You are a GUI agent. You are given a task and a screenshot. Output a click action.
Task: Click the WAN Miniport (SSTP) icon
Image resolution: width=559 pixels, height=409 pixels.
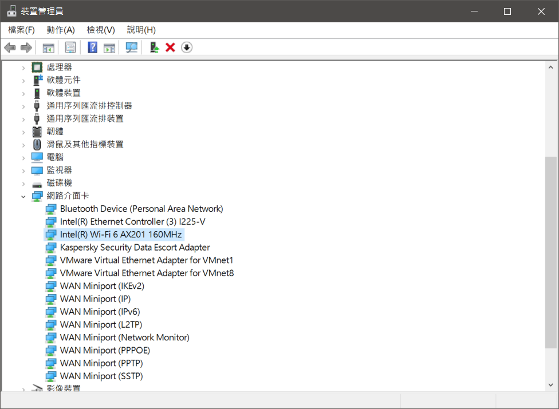[51, 376]
